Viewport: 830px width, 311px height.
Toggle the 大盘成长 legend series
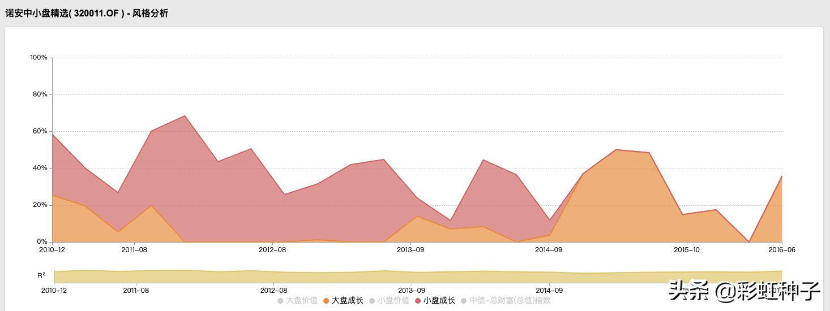coord(344,301)
